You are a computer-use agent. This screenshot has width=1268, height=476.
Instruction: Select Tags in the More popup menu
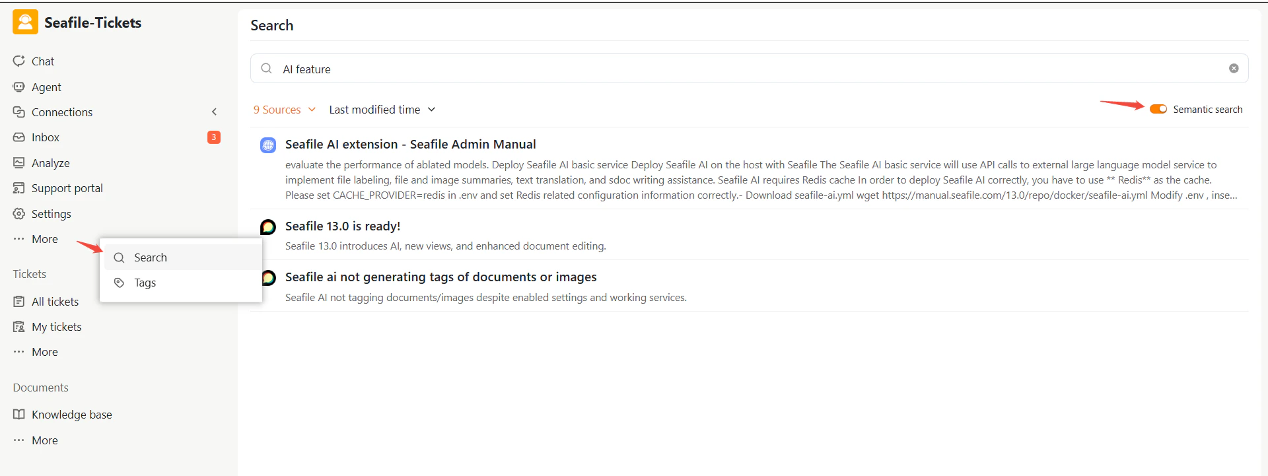click(182, 283)
